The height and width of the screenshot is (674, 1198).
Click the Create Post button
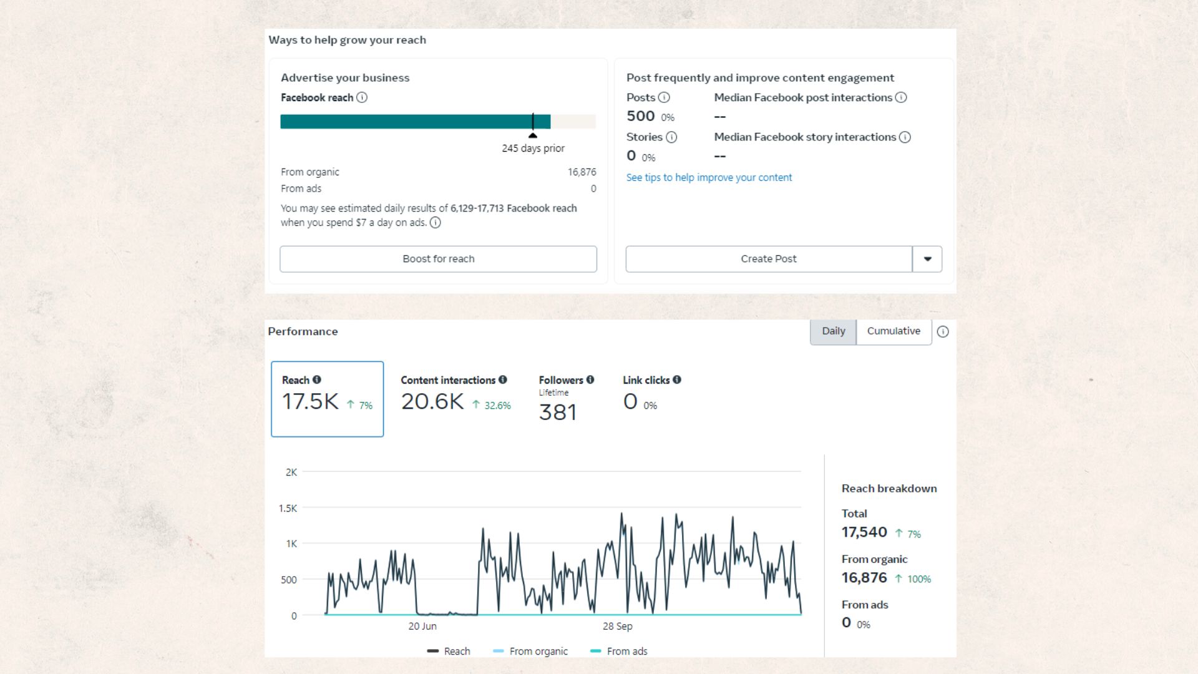tap(768, 259)
